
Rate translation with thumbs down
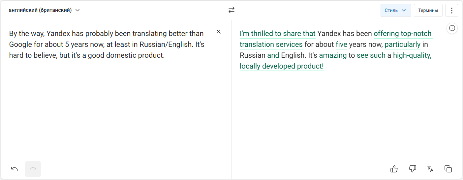(412, 169)
